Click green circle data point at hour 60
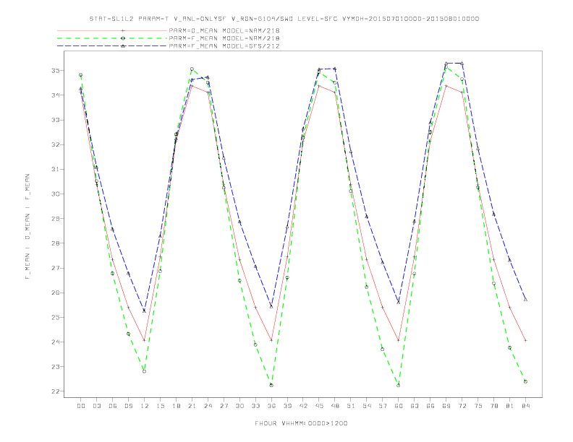This screenshot has width=573, height=442. coord(399,385)
